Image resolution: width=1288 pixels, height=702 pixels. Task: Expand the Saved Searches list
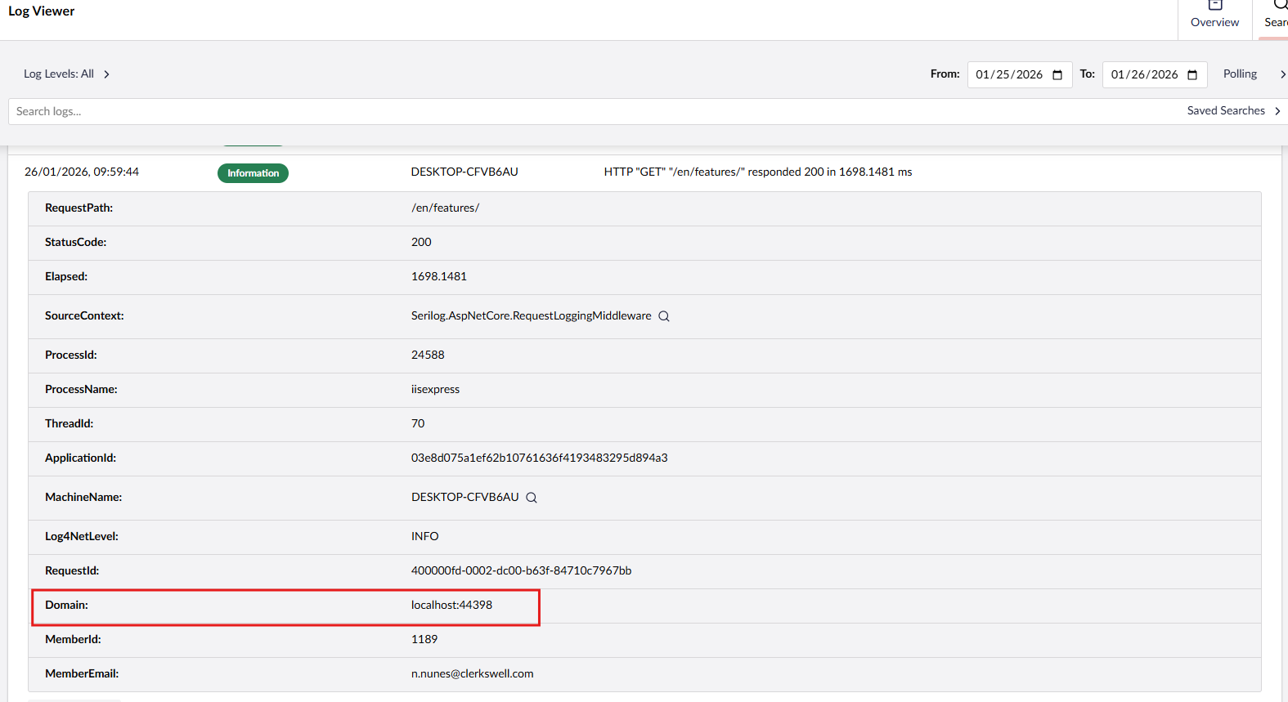[1226, 111]
